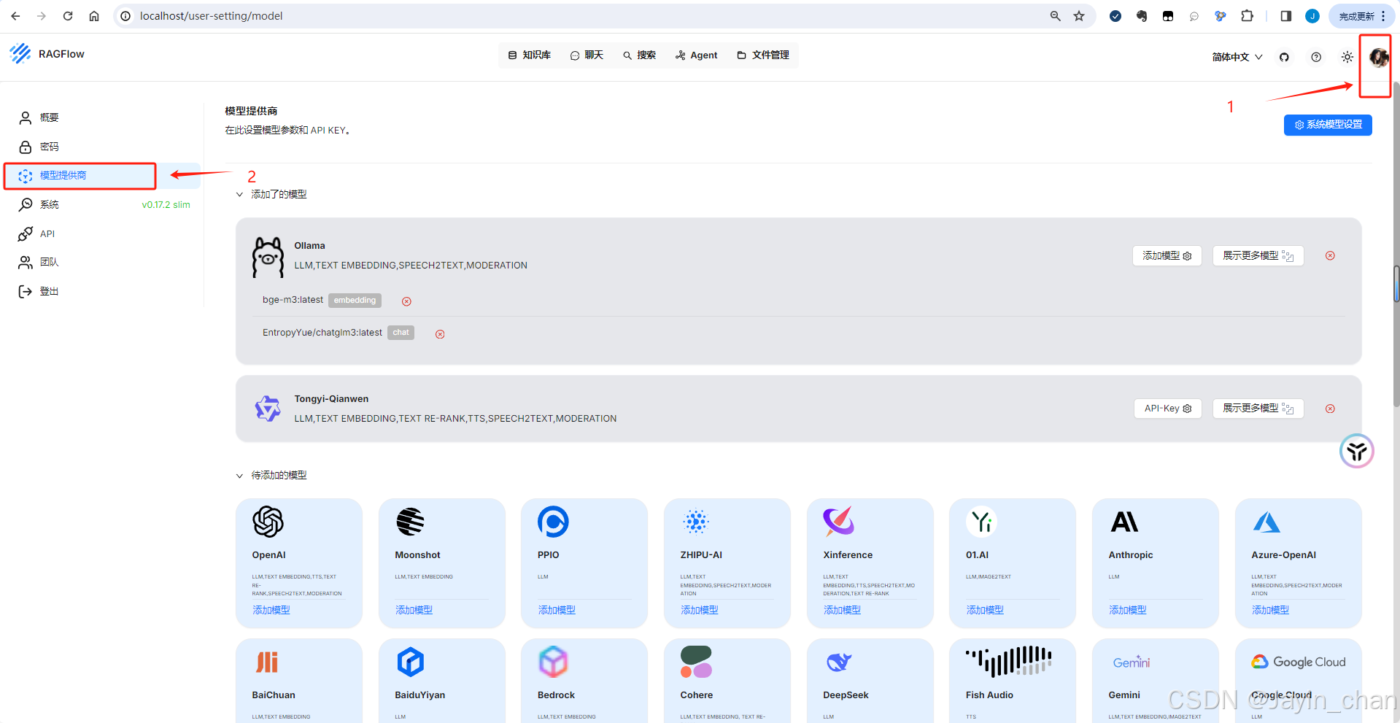This screenshot has width=1400, height=723.
Task: Click the Anthropic logo icon
Action: [x=1124, y=522]
